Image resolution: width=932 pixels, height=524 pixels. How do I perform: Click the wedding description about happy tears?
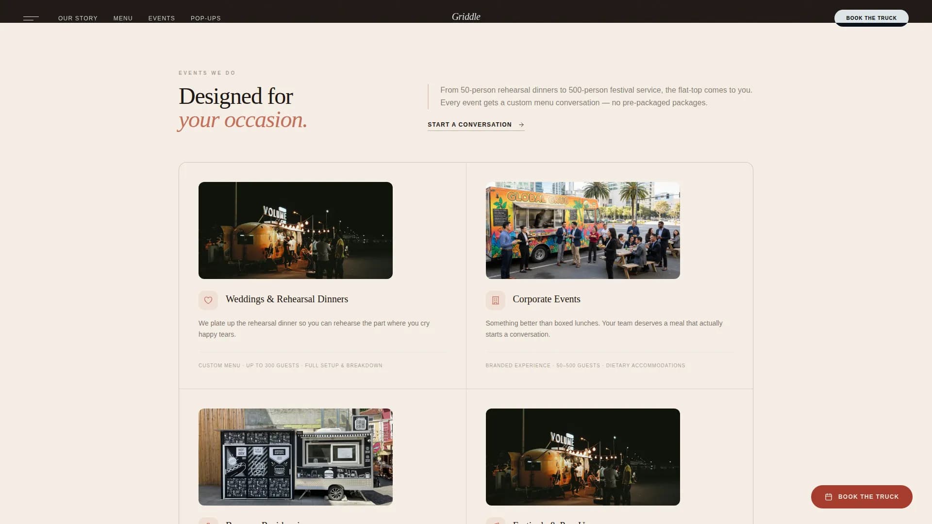[314, 329]
